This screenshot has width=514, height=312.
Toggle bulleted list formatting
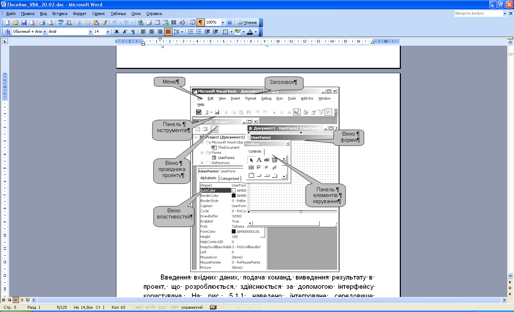(199, 31)
